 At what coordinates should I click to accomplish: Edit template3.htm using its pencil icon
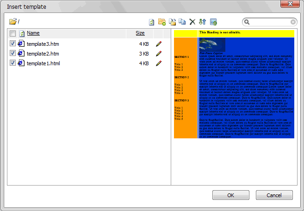pos(159,44)
